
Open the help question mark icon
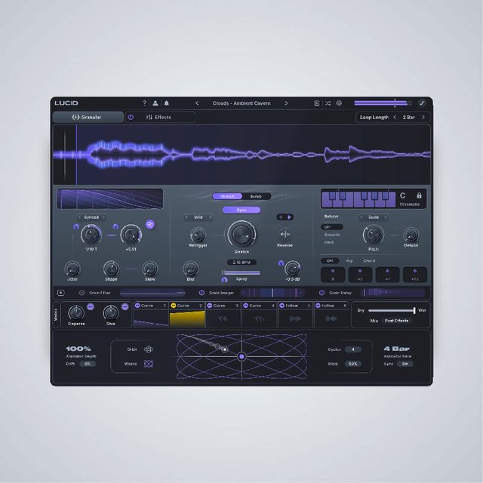pos(144,103)
